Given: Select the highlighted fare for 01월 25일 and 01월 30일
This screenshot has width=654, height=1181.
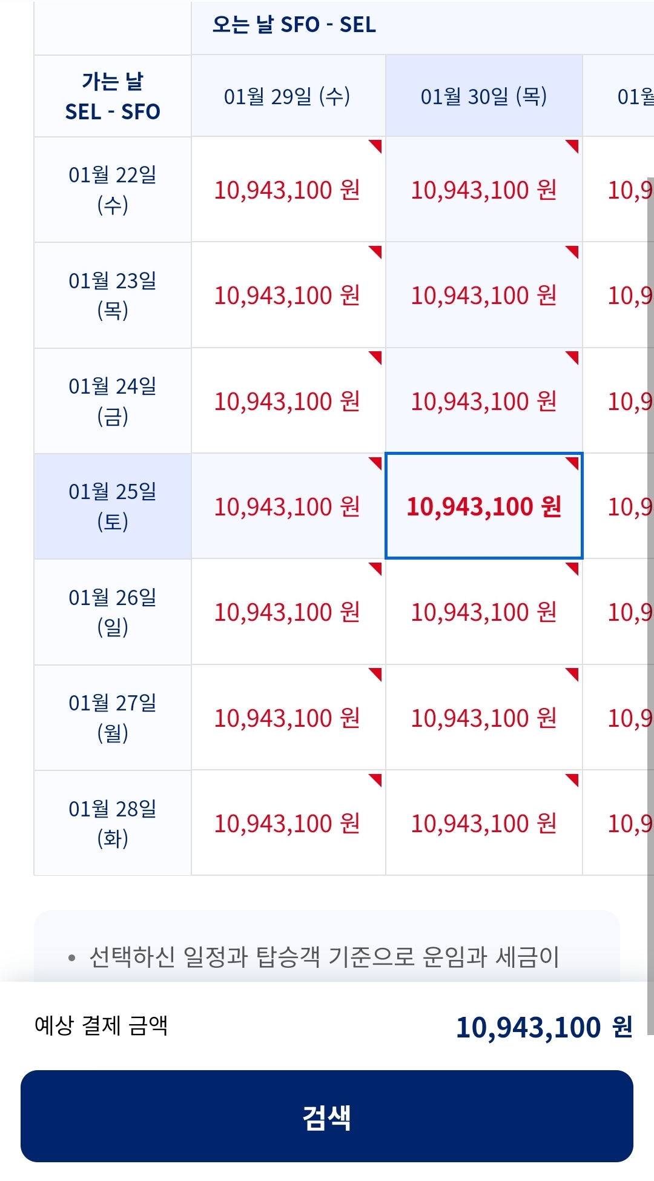Looking at the screenshot, I should click(484, 506).
